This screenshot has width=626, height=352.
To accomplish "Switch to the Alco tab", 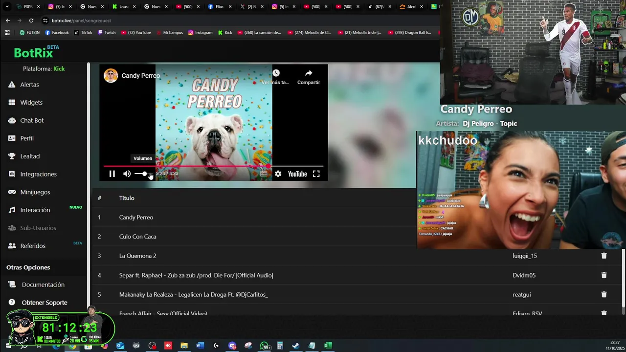I will click(411, 7).
